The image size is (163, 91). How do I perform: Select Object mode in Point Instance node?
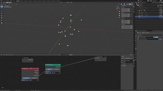(x=49, y=69)
